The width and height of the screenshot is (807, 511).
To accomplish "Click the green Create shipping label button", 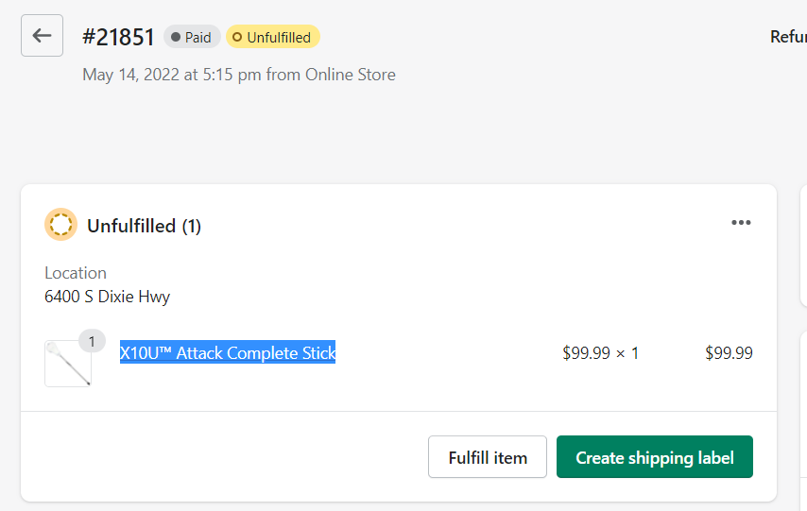I will [x=654, y=457].
